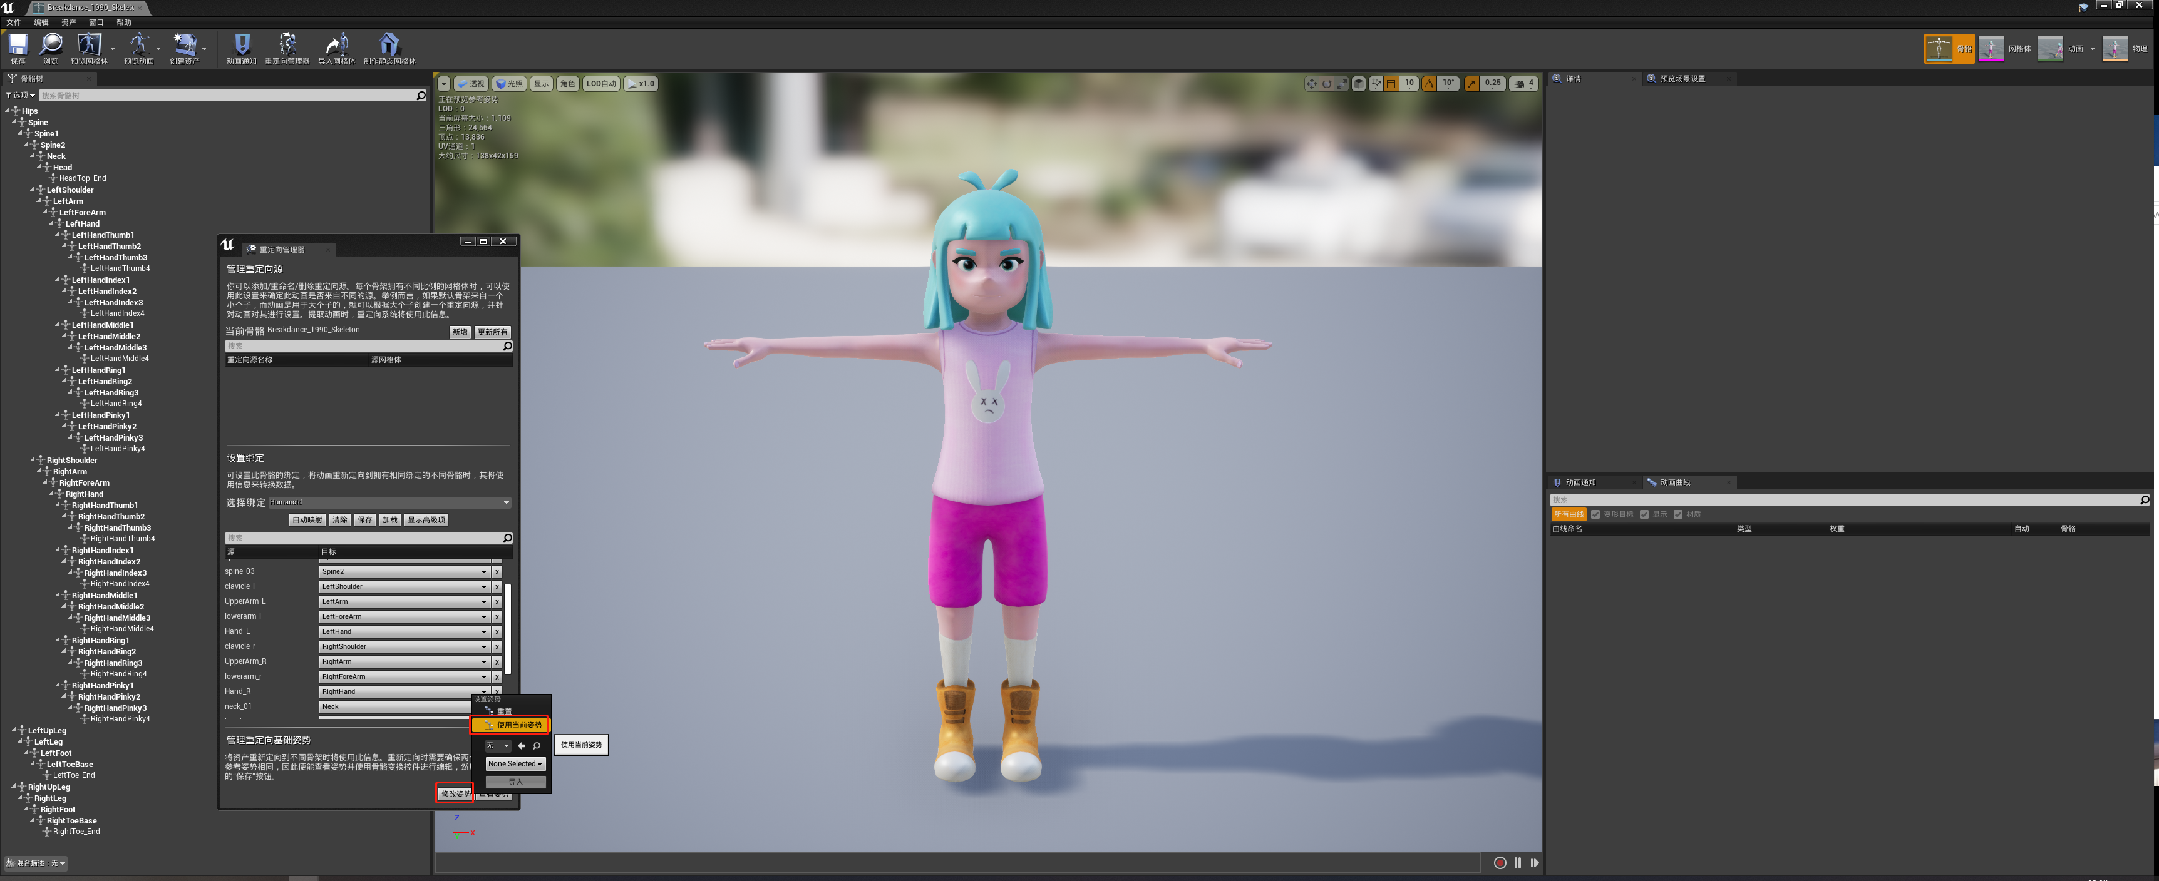Click the 浏览 magnifier toolbar icon
This screenshot has height=881, width=2159.
coord(50,45)
